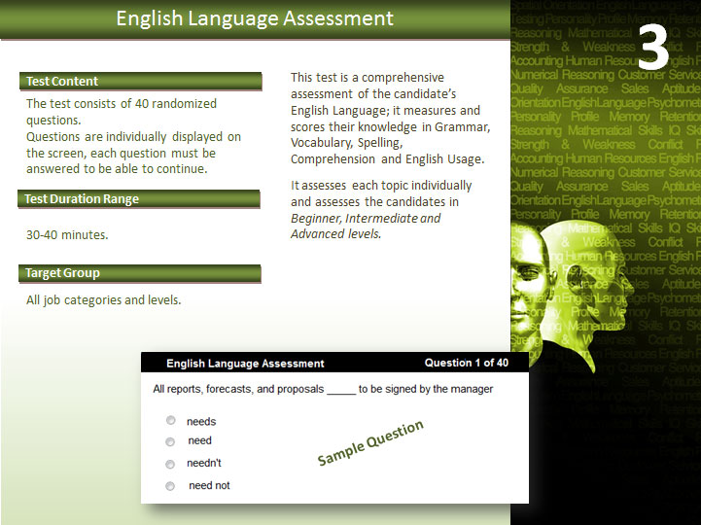Viewport: 701px width, 525px height.
Task: Click the 'comprehensive assessment' description paragraph
Action: (390, 118)
